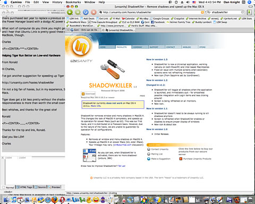Toggle the toolbar pill button in title bar
The width and height of the screenshot is (255, 204).
point(250,6)
